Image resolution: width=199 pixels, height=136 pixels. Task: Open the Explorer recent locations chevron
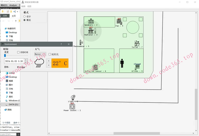click(12, 21)
